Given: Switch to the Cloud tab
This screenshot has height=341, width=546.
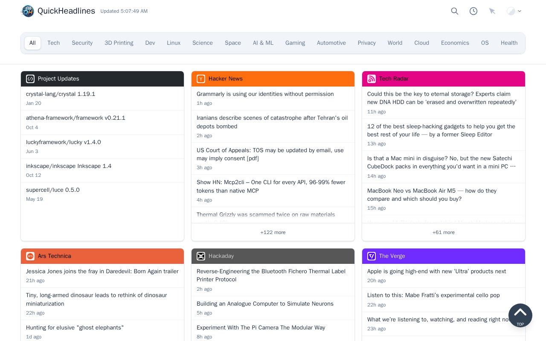Looking at the screenshot, I should (422, 43).
